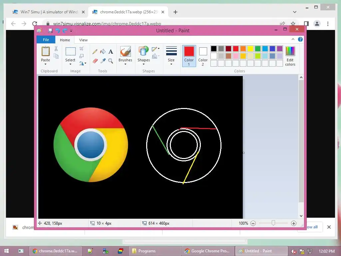This screenshot has height=256, width=341.
Task: Open the Size line thickness dropdown
Action: tap(171, 56)
